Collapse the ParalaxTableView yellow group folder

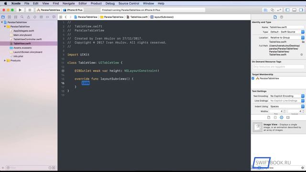click(5, 27)
